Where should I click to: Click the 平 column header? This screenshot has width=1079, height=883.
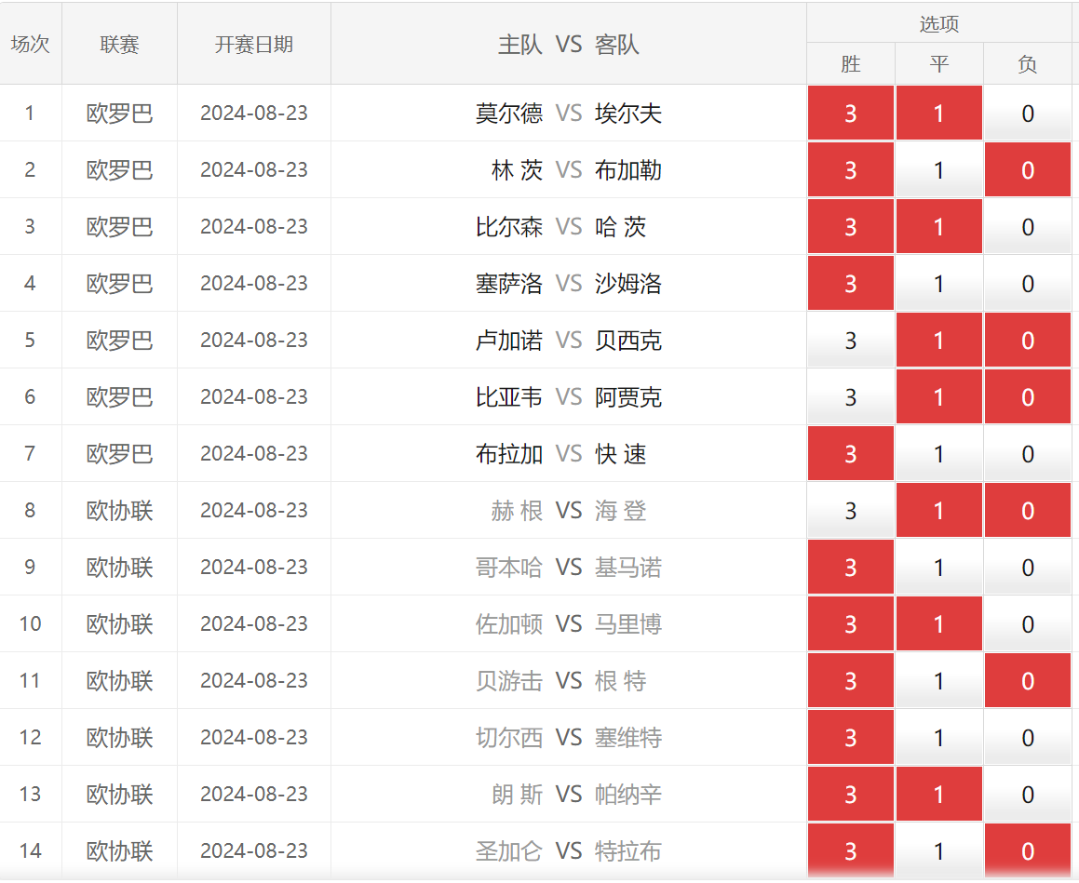[x=938, y=64]
